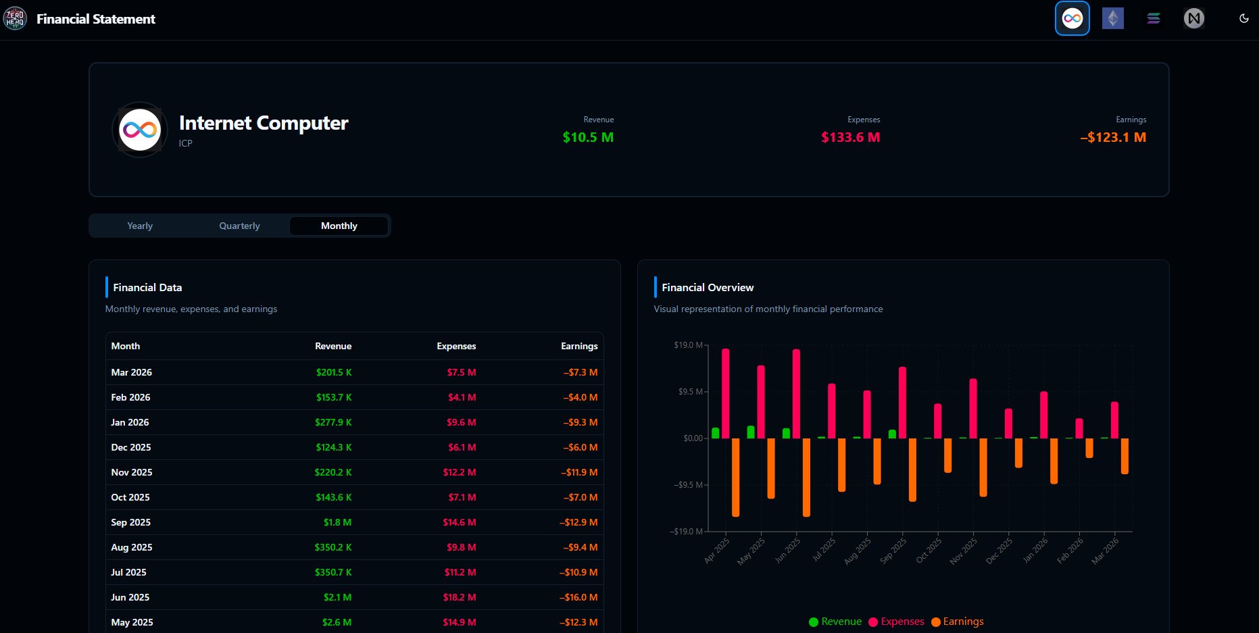This screenshot has height=633, width=1259.
Task: Click the $277.9 K revenue cell
Action: pos(333,422)
